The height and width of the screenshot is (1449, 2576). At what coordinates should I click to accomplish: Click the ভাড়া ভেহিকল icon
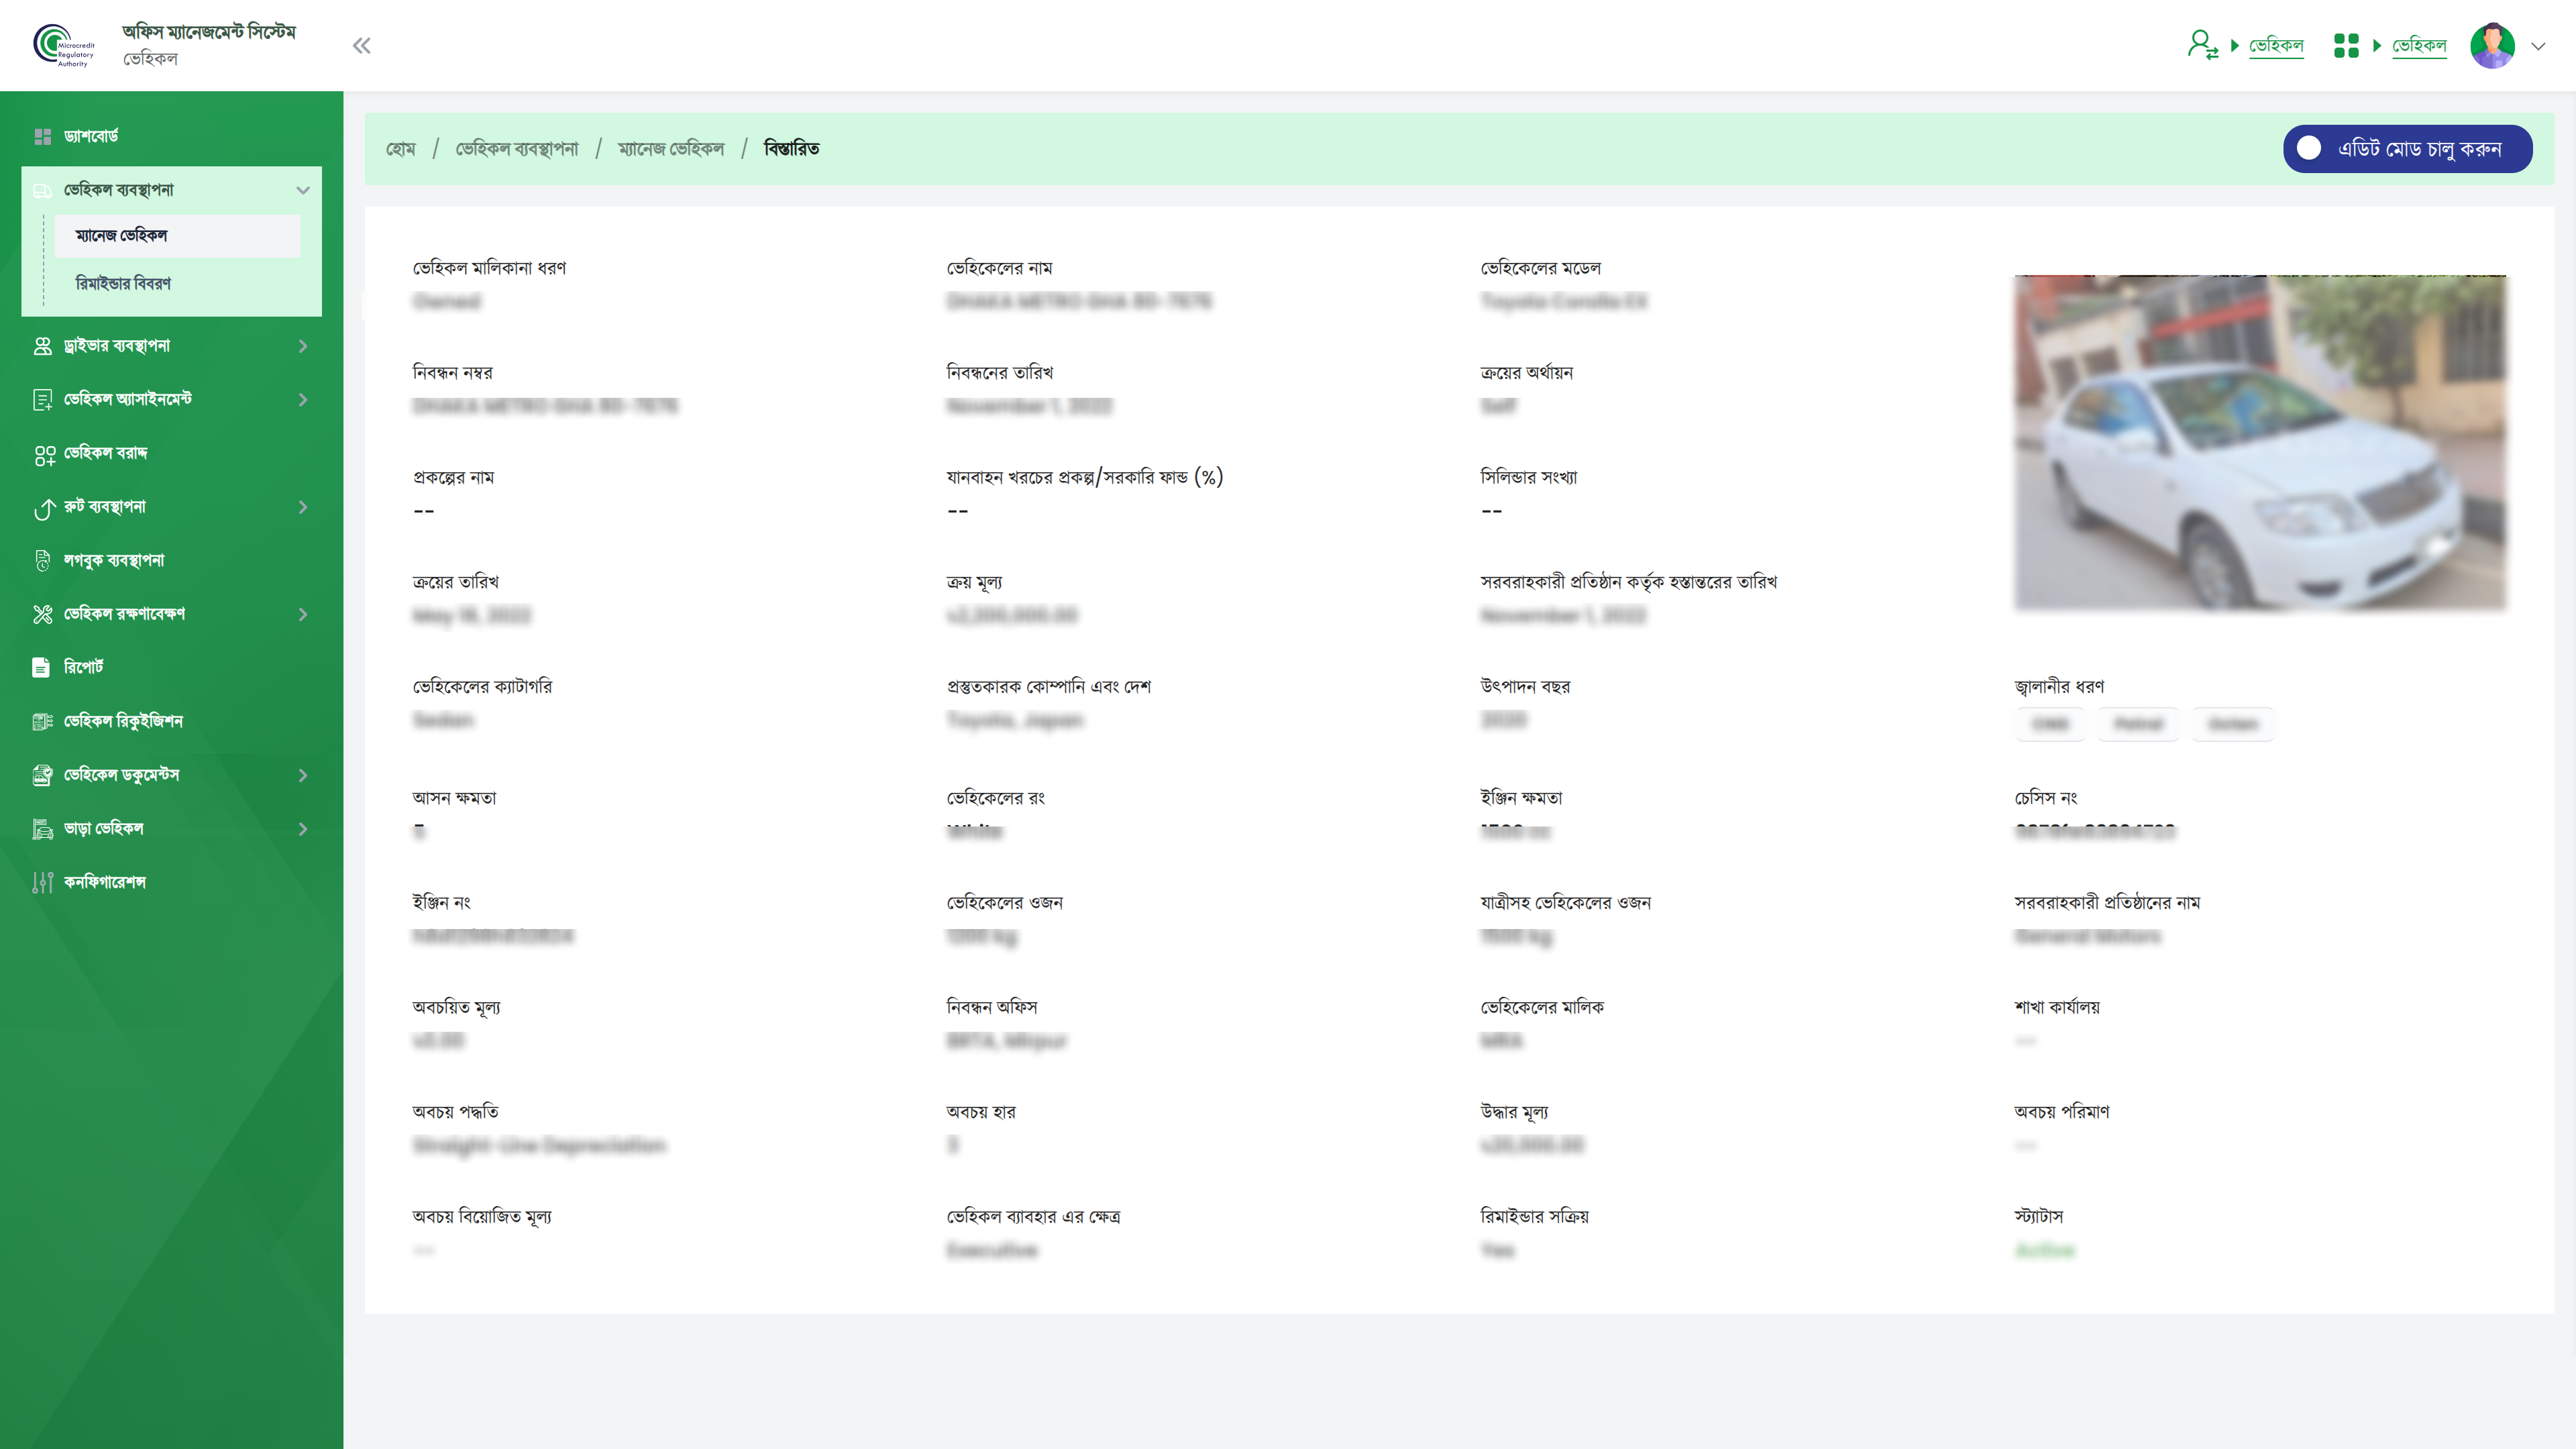tap(42, 829)
